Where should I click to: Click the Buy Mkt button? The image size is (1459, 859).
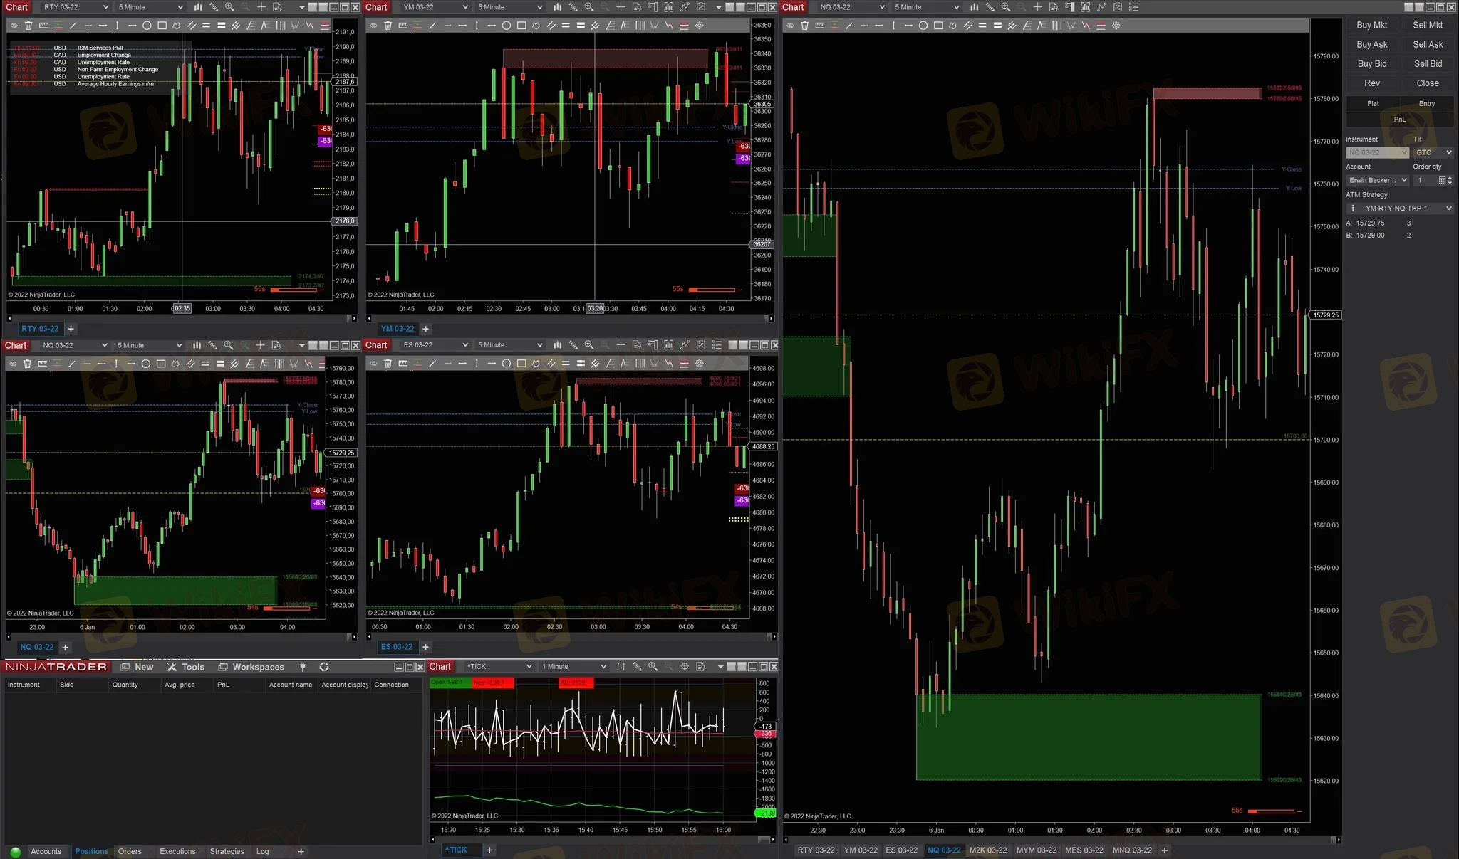pyautogui.click(x=1371, y=25)
